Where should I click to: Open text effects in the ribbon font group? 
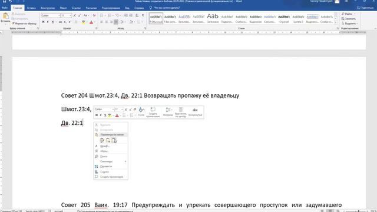[x=76, y=22]
